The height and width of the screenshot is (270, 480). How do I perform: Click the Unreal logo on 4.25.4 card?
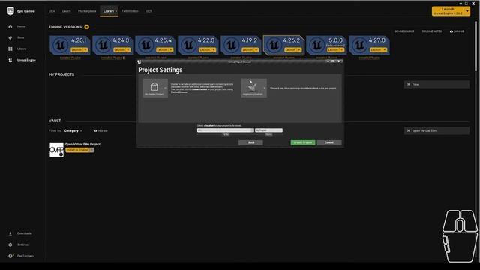coord(145,45)
